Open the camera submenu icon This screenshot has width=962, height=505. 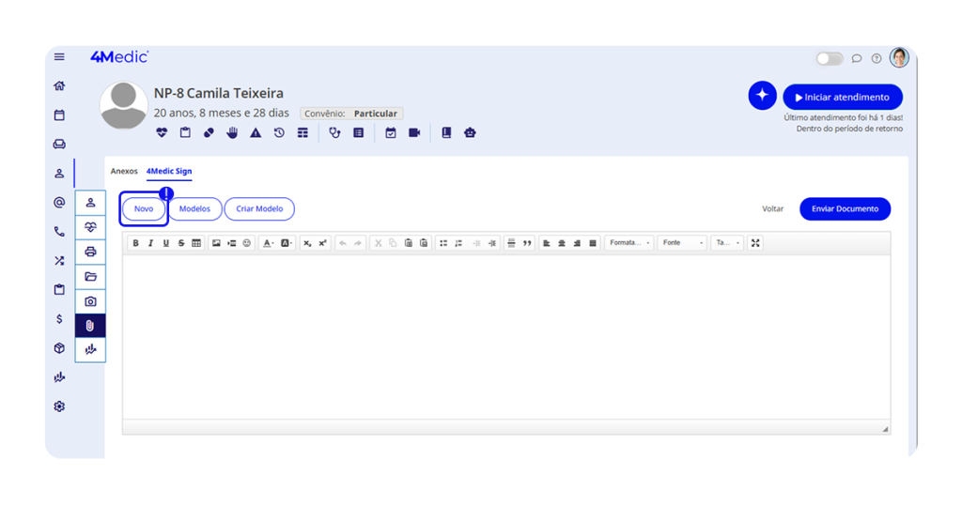(x=90, y=301)
